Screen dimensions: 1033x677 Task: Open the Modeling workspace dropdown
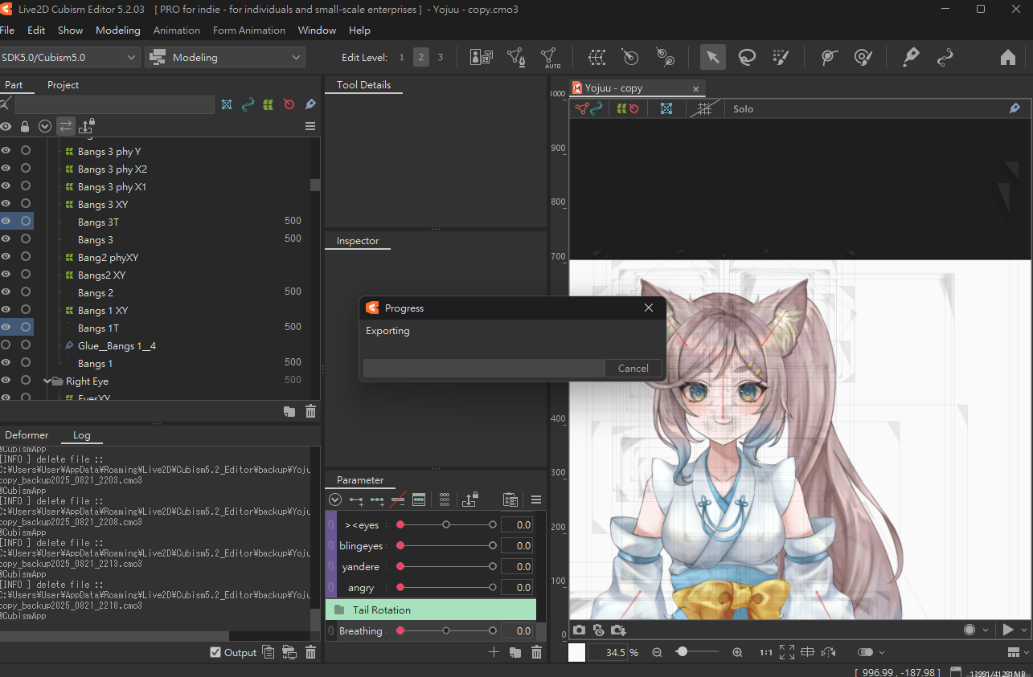225,57
